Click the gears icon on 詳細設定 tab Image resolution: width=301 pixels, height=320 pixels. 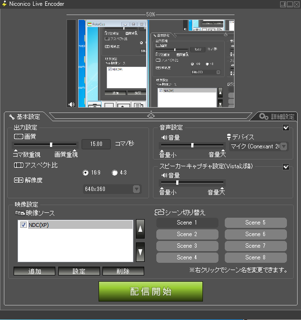264,116
